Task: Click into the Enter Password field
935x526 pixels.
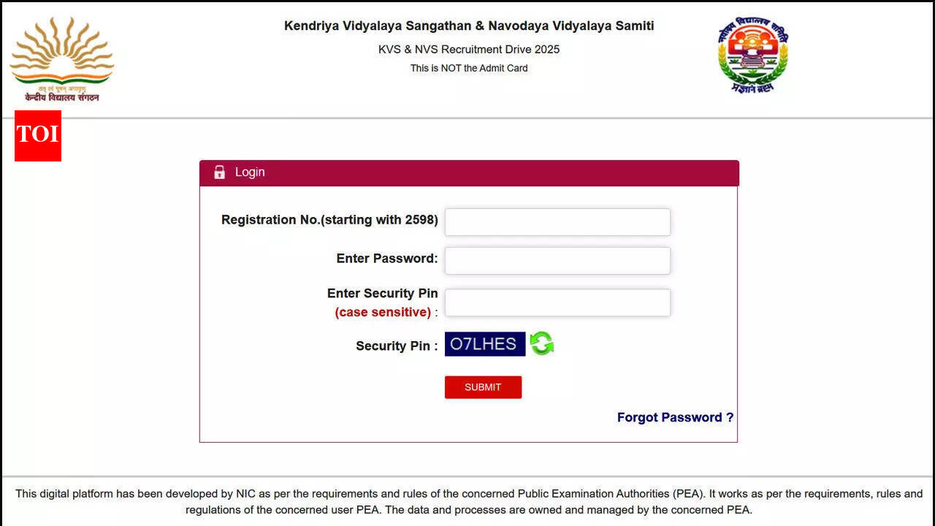Action: (x=557, y=261)
